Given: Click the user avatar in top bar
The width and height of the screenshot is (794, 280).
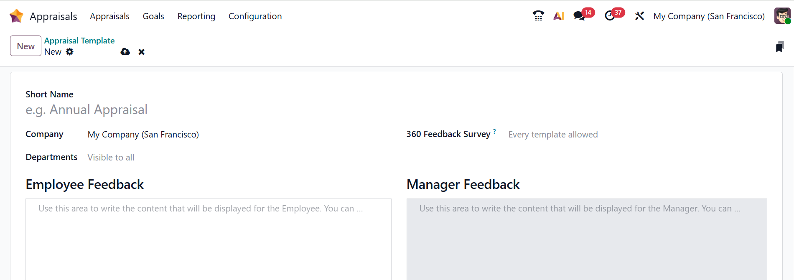Looking at the screenshot, I should point(782,16).
